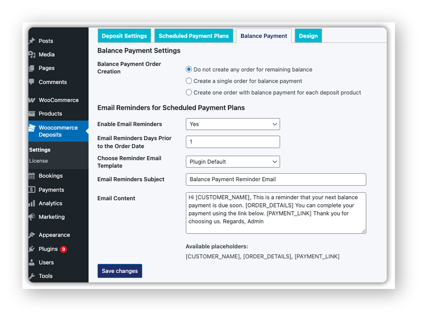Click the Email Reminders Days Prior field
Image resolution: width=421 pixels, height=315 pixels.
tap(233, 141)
